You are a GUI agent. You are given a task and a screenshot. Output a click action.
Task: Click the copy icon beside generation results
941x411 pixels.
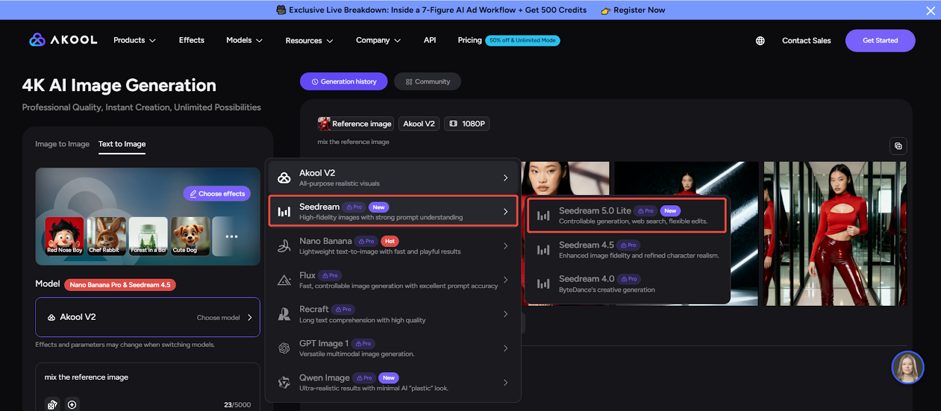pos(898,146)
